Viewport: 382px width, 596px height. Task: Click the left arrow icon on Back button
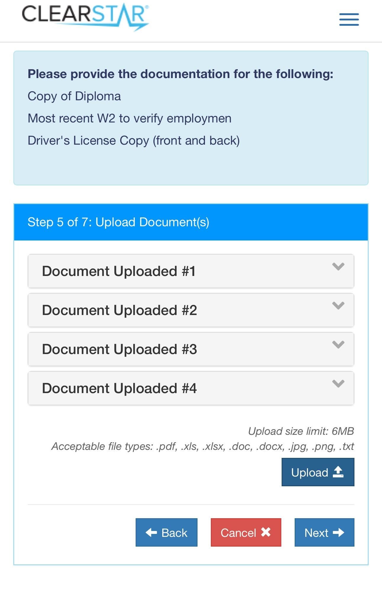click(x=152, y=532)
